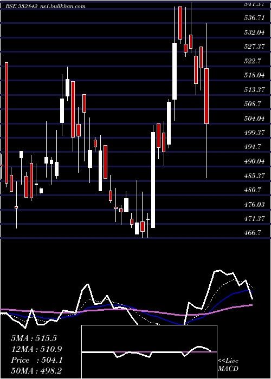Select the 508.7 price axis label

click(x=253, y=104)
